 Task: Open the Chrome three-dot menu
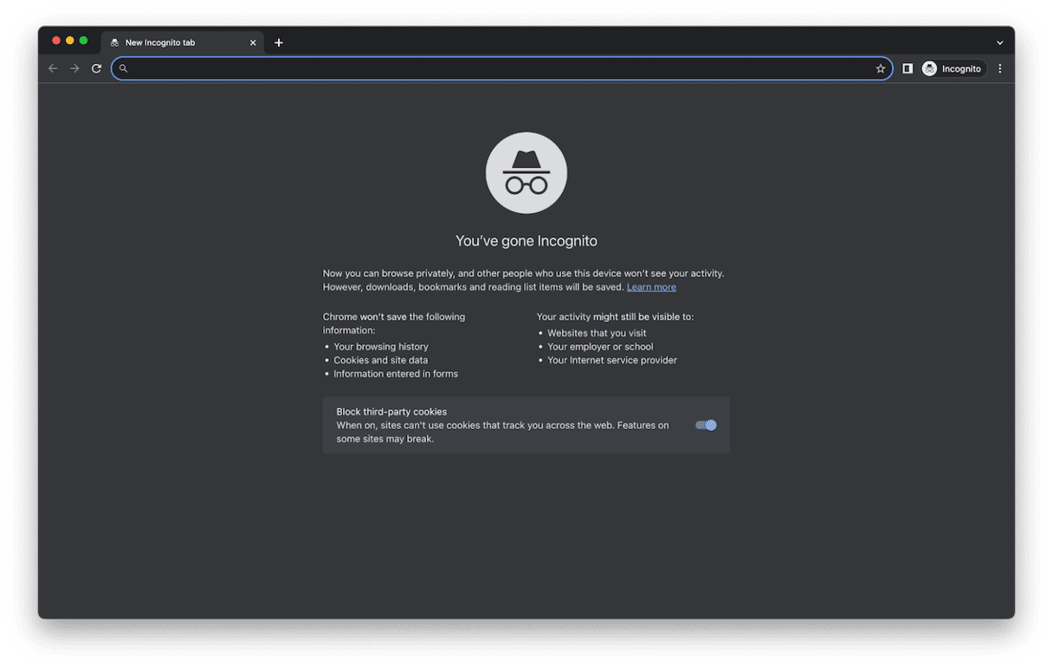(x=1000, y=68)
